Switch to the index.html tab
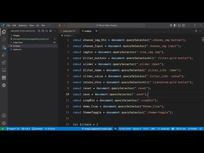Viewport: 204px width, 153px height. coord(69,31)
